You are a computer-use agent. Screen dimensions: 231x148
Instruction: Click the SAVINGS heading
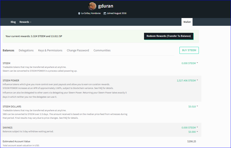pyautogui.click(x=8, y=127)
